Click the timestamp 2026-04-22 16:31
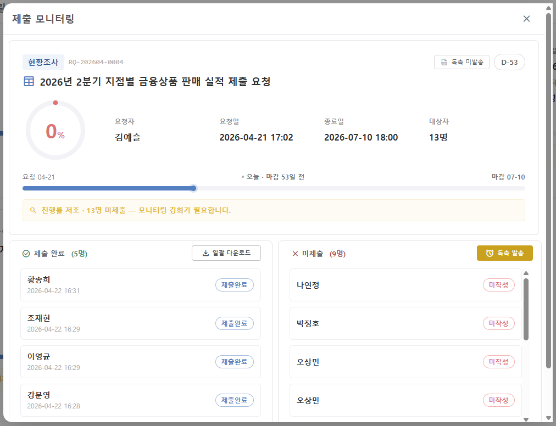This screenshot has height=426, width=556. (x=53, y=291)
